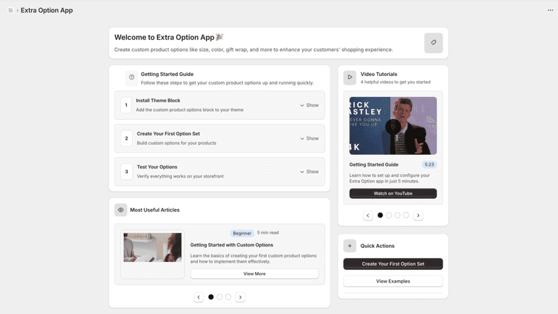
Task: Expand the Test Your Options step
Action: coord(309,172)
